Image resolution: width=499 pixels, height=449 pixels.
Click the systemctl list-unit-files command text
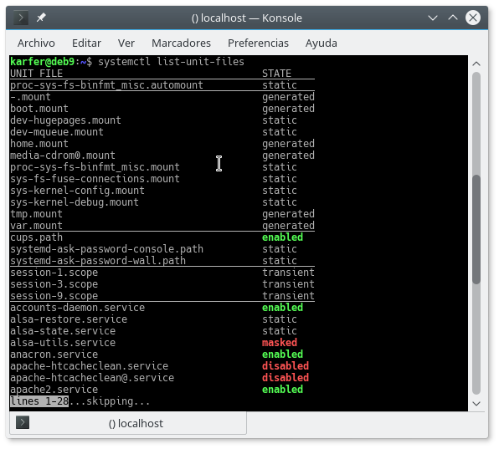pos(171,62)
